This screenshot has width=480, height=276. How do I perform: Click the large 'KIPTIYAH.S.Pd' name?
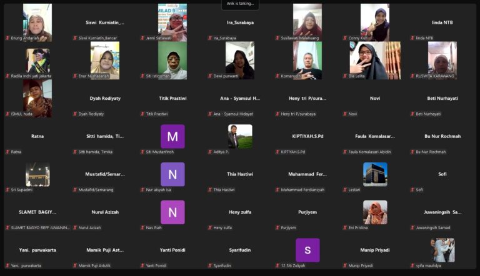tap(307, 136)
